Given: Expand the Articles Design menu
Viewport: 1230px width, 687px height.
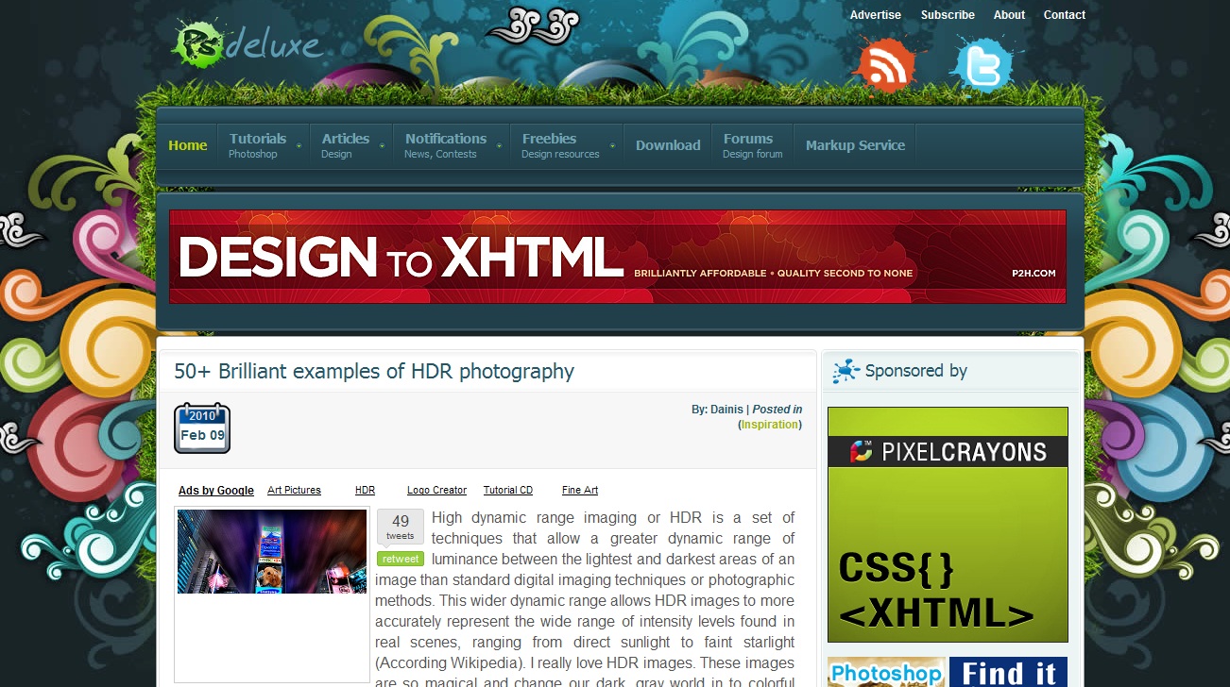Looking at the screenshot, I should (350, 145).
